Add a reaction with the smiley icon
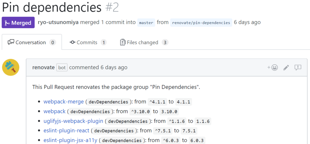Viewport: 310px width, 144px height. [x=273, y=67]
